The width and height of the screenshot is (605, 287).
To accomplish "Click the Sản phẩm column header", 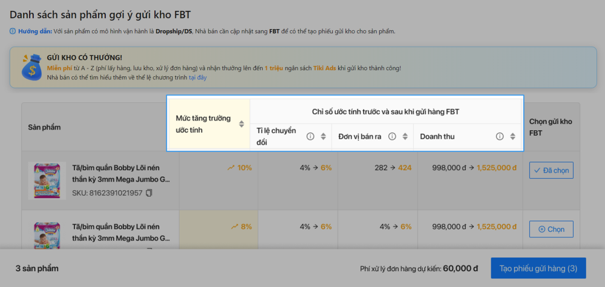I will (x=44, y=127).
